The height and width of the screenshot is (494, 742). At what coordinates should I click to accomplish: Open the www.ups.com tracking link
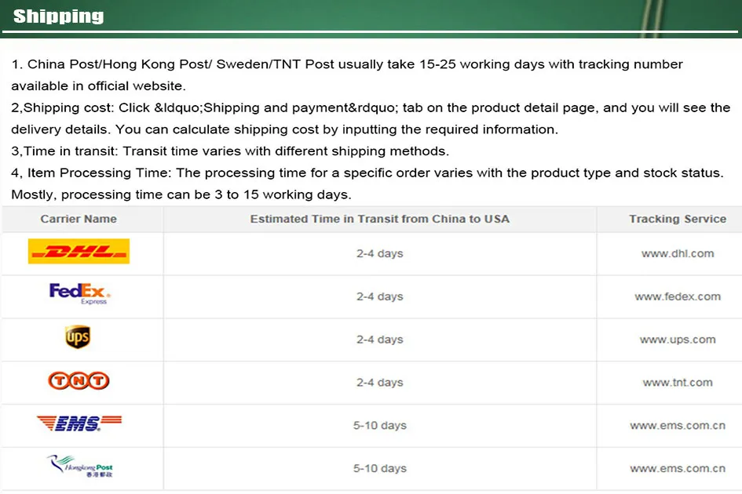coord(678,340)
